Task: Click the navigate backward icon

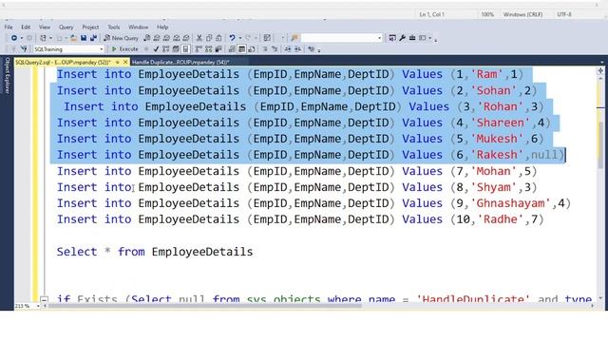Action: 14,38
